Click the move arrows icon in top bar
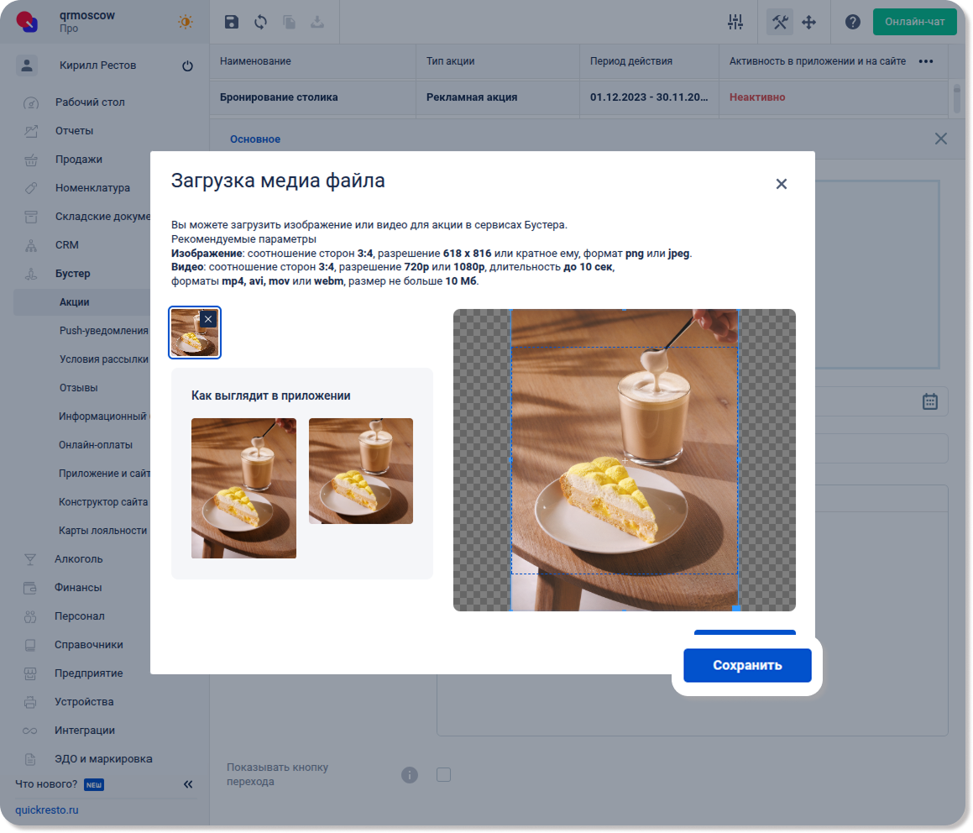This screenshot has height=833, width=973. coord(809,23)
